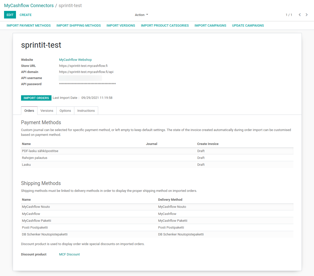Select Posti Postipaketti shipping method name

[35, 228]
